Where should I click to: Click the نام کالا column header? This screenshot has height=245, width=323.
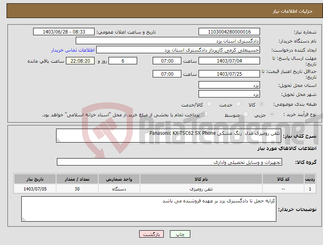tap(201, 179)
